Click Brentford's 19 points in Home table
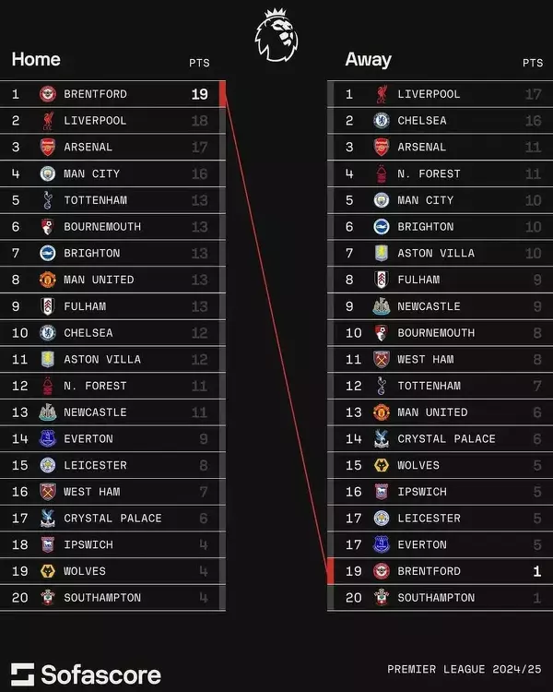The width and height of the screenshot is (553, 692). pyautogui.click(x=200, y=94)
